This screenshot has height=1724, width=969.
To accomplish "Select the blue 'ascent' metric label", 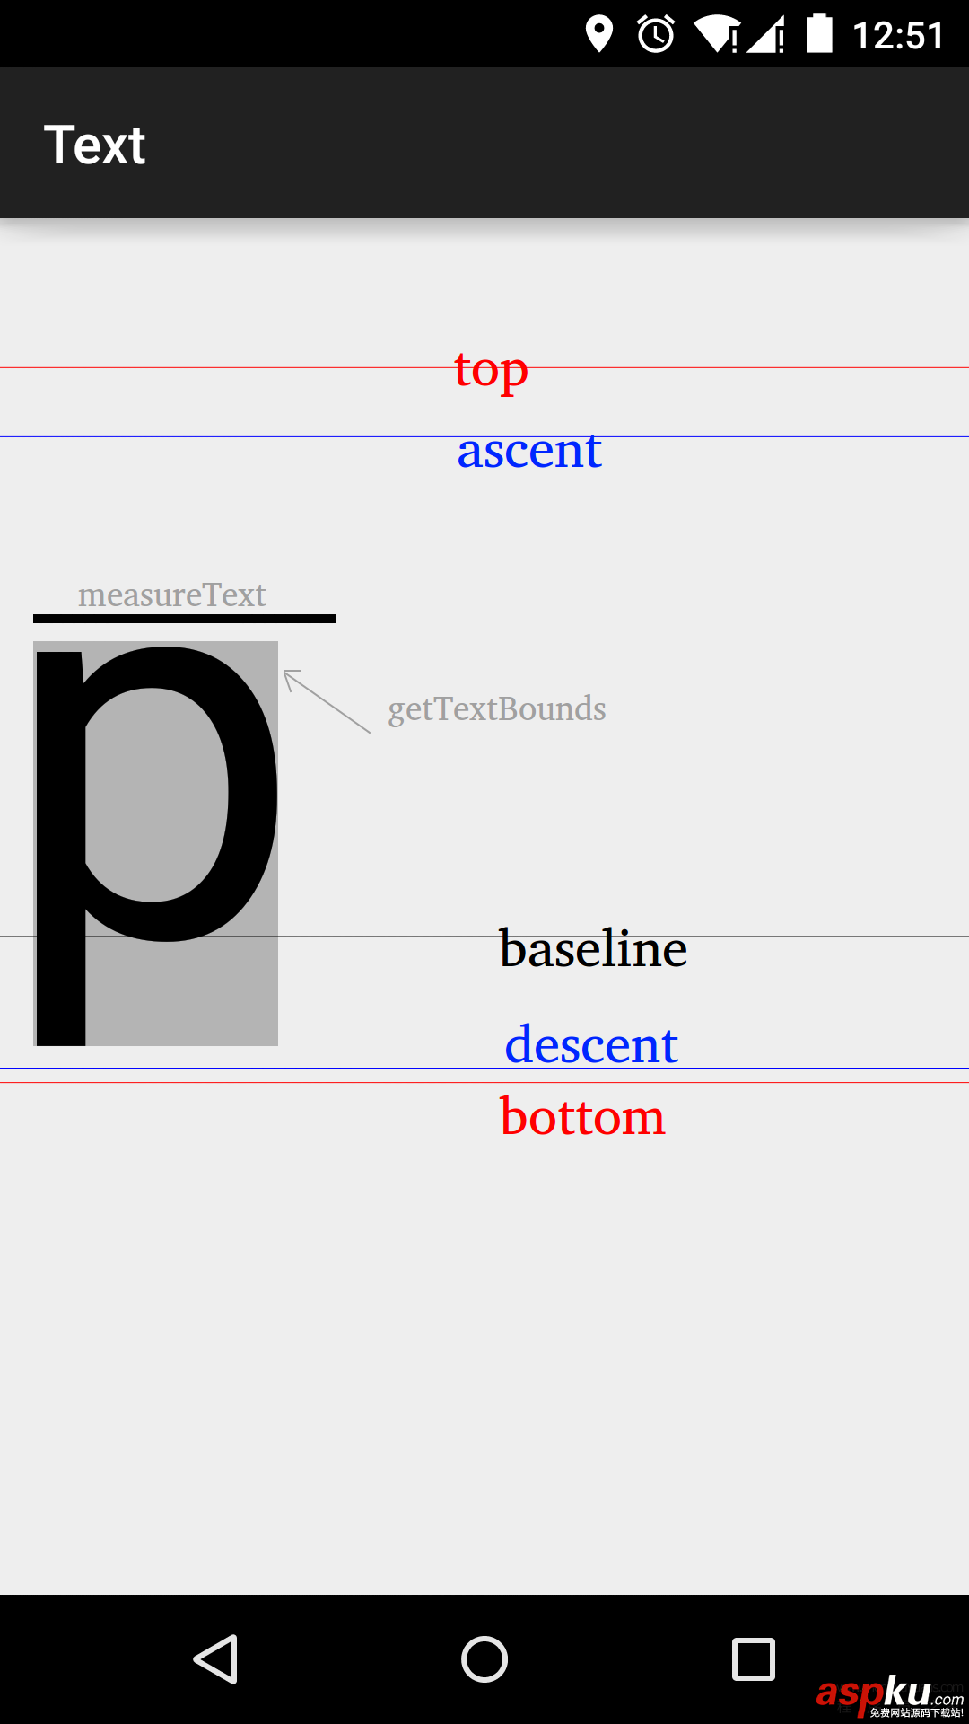I will (529, 451).
